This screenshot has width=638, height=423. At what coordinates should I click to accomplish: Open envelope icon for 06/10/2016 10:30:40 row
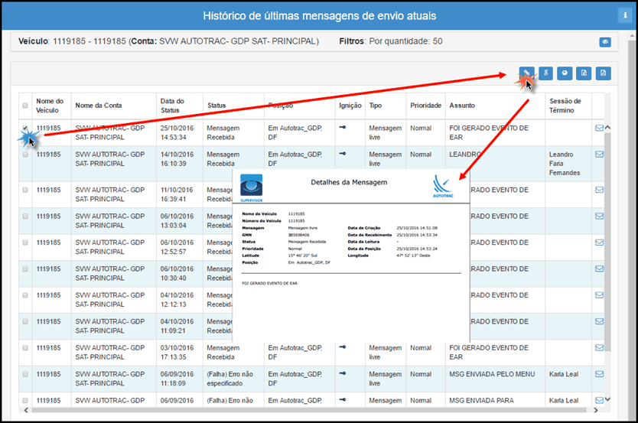(599, 268)
